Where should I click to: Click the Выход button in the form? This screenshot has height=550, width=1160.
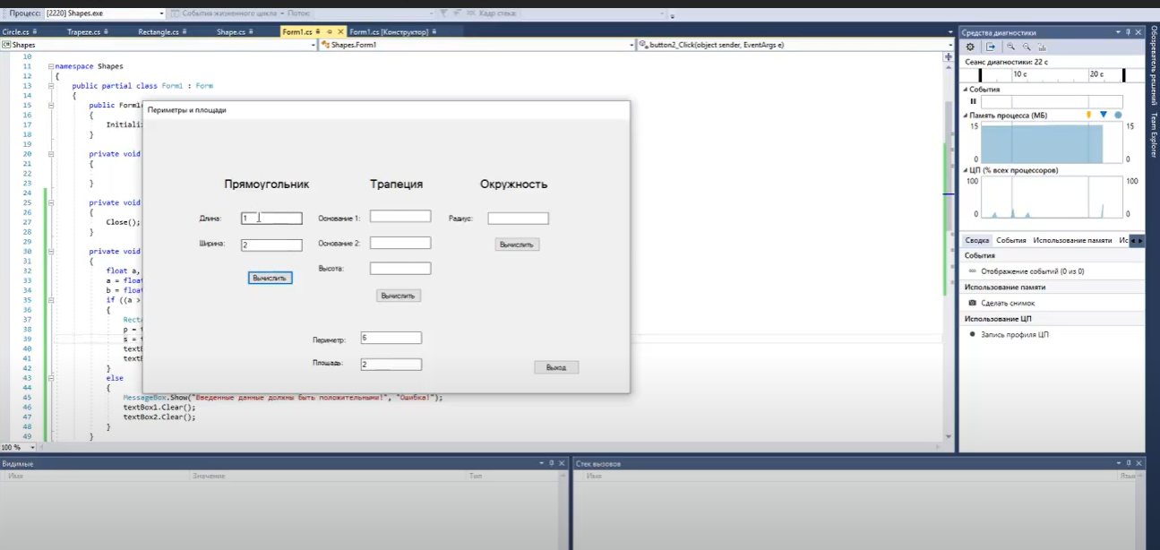click(556, 367)
